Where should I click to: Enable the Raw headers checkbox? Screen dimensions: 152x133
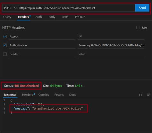point(138,28)
